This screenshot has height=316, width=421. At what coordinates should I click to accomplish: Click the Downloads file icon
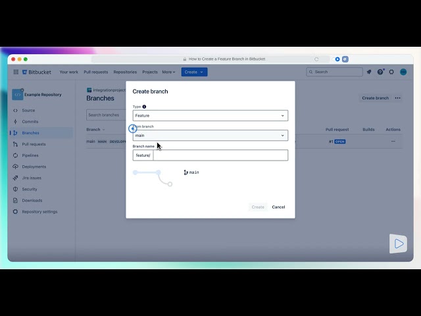(x=15, y=200)
